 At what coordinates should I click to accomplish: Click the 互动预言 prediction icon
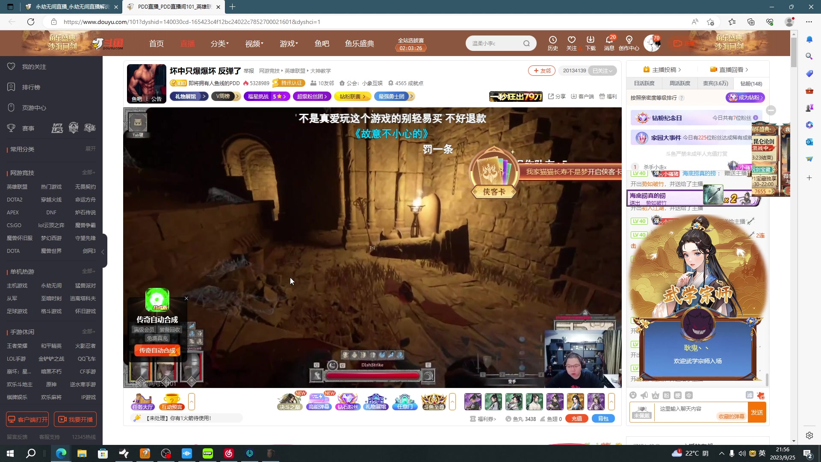pos(172,402)
